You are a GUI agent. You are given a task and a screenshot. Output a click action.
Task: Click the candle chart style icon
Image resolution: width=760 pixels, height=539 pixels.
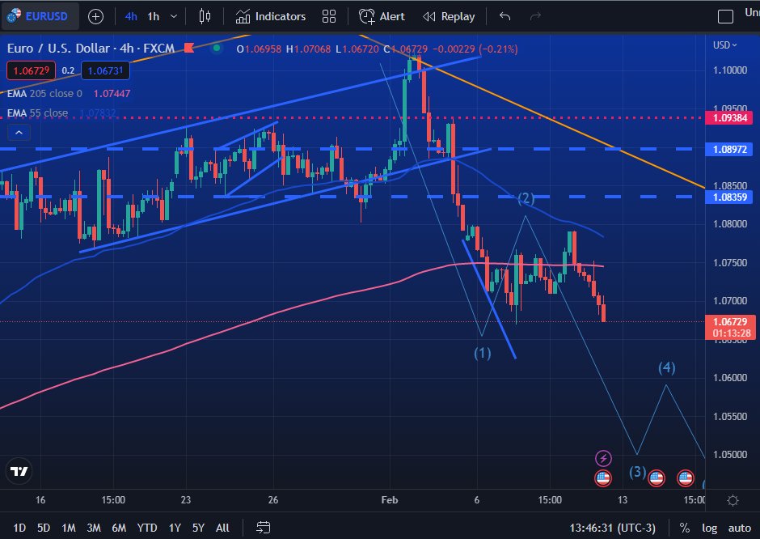click(x=204, y=16)
